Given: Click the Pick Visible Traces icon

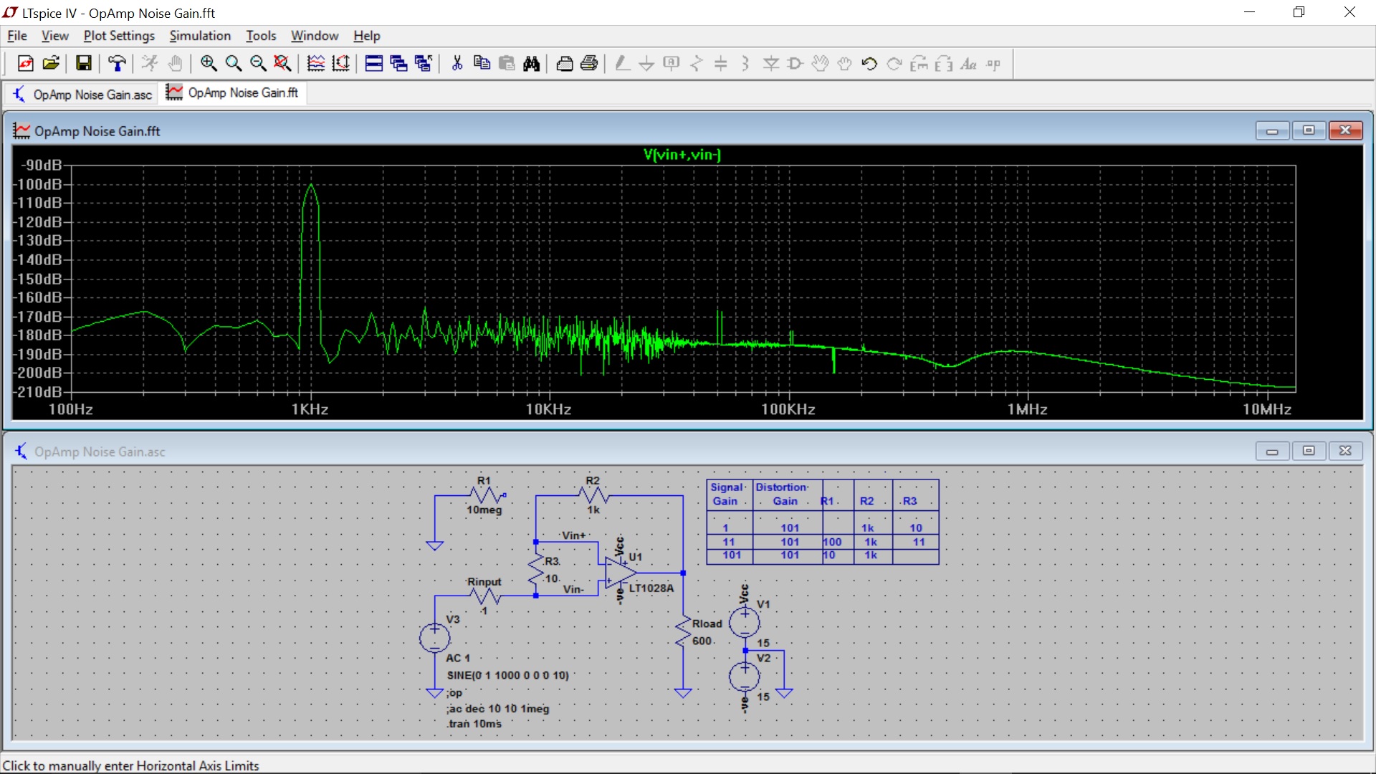Looking at the screenshot, I should coord(316,64).
